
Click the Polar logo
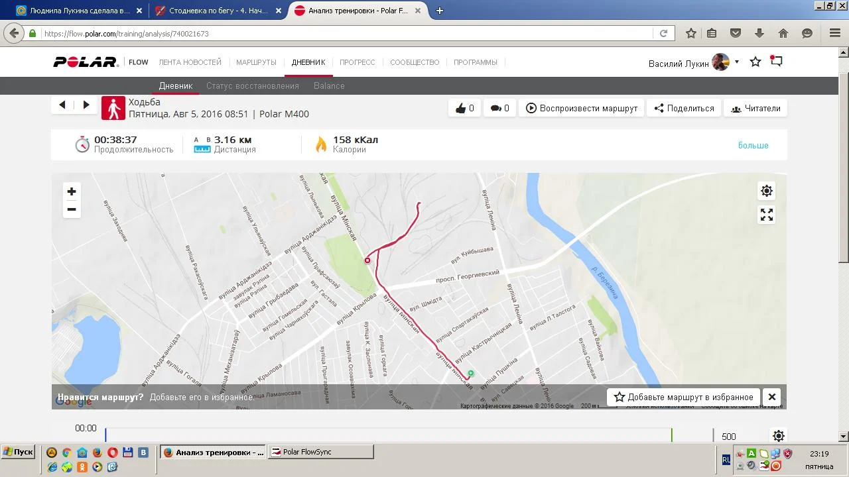coord(86,62)
